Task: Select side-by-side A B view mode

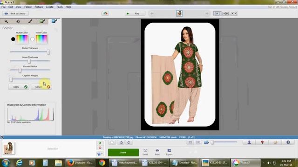Action: 225,13
